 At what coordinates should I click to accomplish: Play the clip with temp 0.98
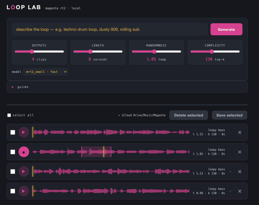point(24,191)
